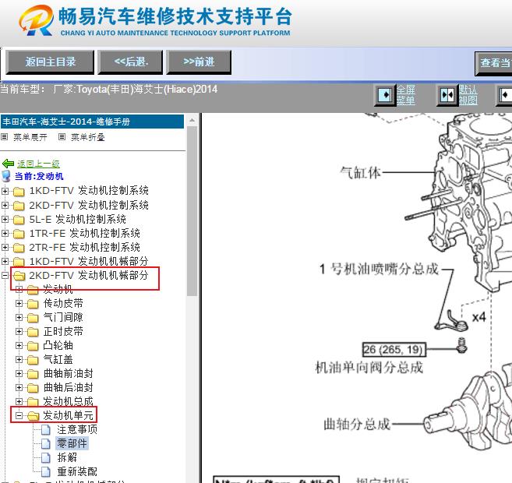The width and height of the screenshot is (512, 483).
Task: Click the 返回主目录 button
Action: (x=50, y=62)
